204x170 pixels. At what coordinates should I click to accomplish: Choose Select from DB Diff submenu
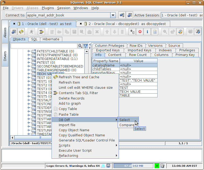(x=125, y=120)
